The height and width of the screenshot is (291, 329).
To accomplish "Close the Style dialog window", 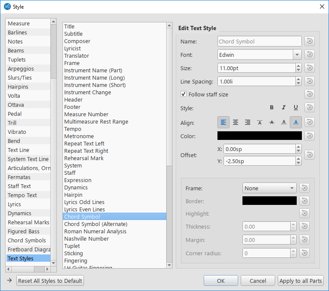I will click(322, 6).
